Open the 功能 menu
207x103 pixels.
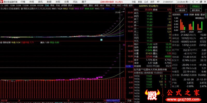(134, 2)
